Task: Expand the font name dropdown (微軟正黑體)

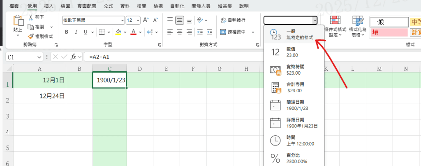Action: (x=122, y=20)
